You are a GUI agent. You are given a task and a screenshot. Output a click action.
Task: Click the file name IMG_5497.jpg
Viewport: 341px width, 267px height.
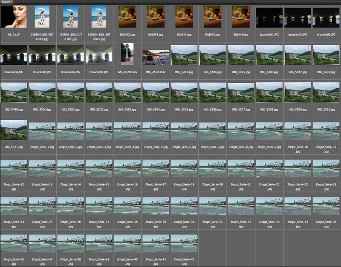point(298,72)
